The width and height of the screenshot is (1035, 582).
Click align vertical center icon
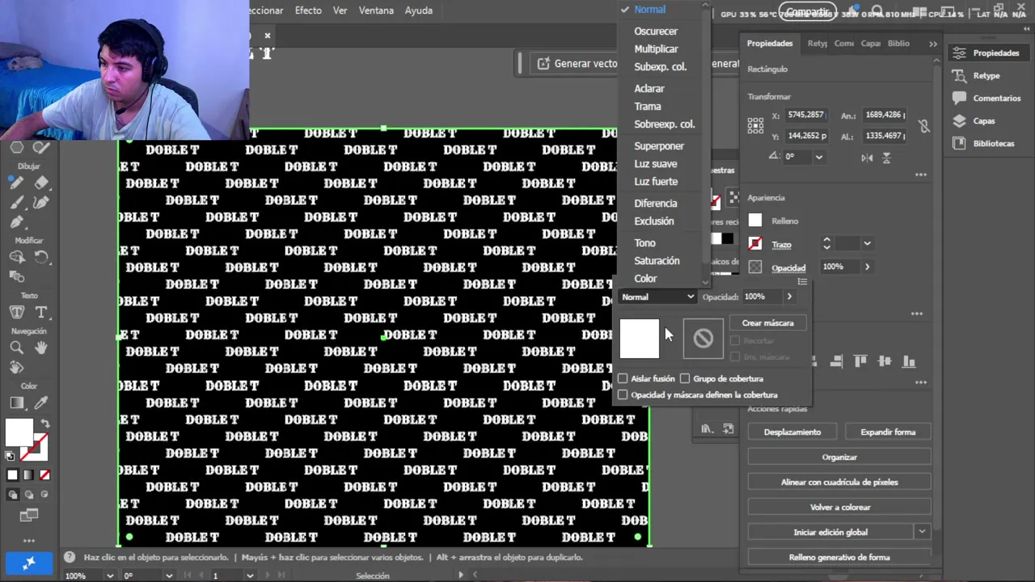[x=885, y=361]
